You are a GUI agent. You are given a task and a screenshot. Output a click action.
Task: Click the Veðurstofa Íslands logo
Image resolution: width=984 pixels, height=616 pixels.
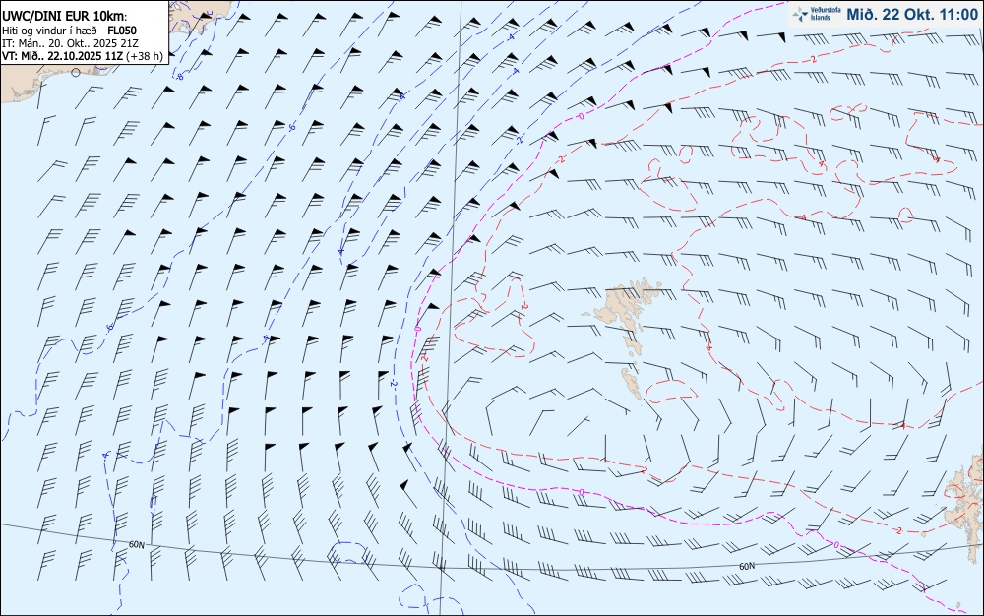pos(815,14)
